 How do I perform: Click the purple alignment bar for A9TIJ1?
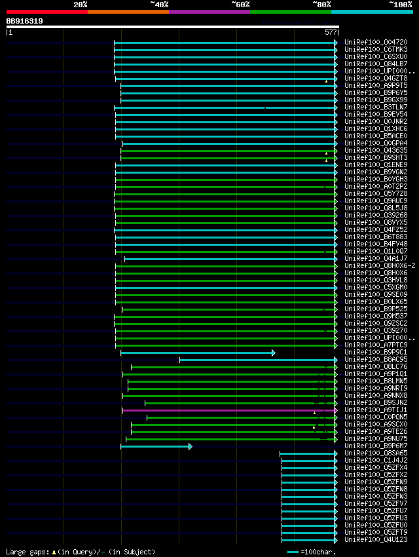click(x=229, y=411)
